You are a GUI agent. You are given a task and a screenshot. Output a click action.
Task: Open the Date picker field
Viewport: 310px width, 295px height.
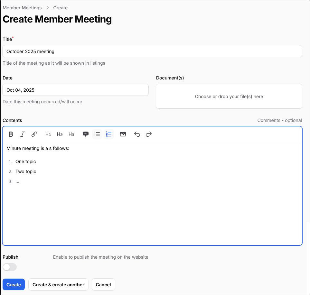[x=75, y=90]
